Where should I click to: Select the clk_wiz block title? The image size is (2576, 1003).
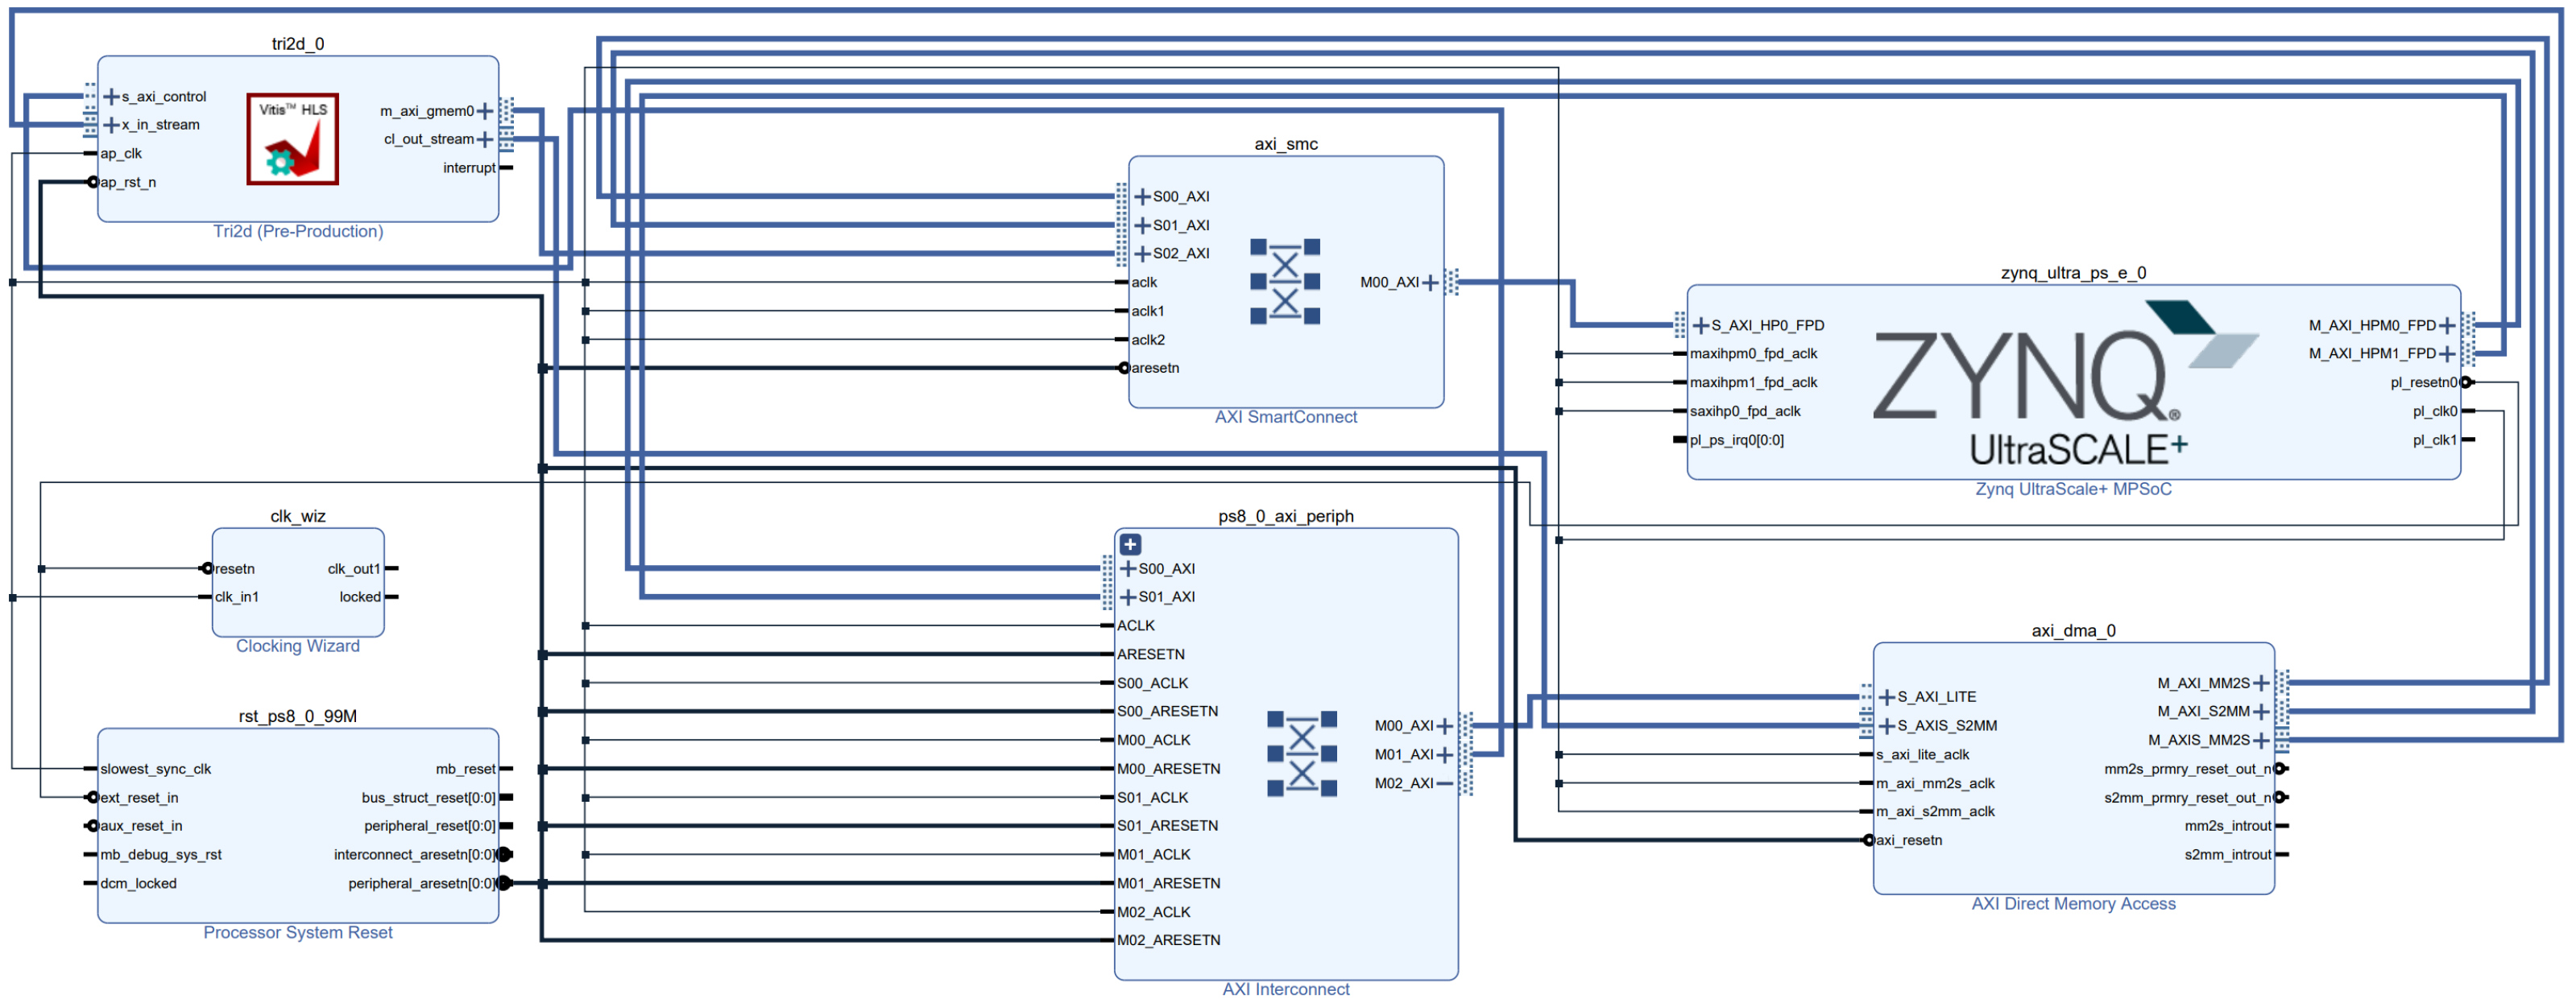298,517
